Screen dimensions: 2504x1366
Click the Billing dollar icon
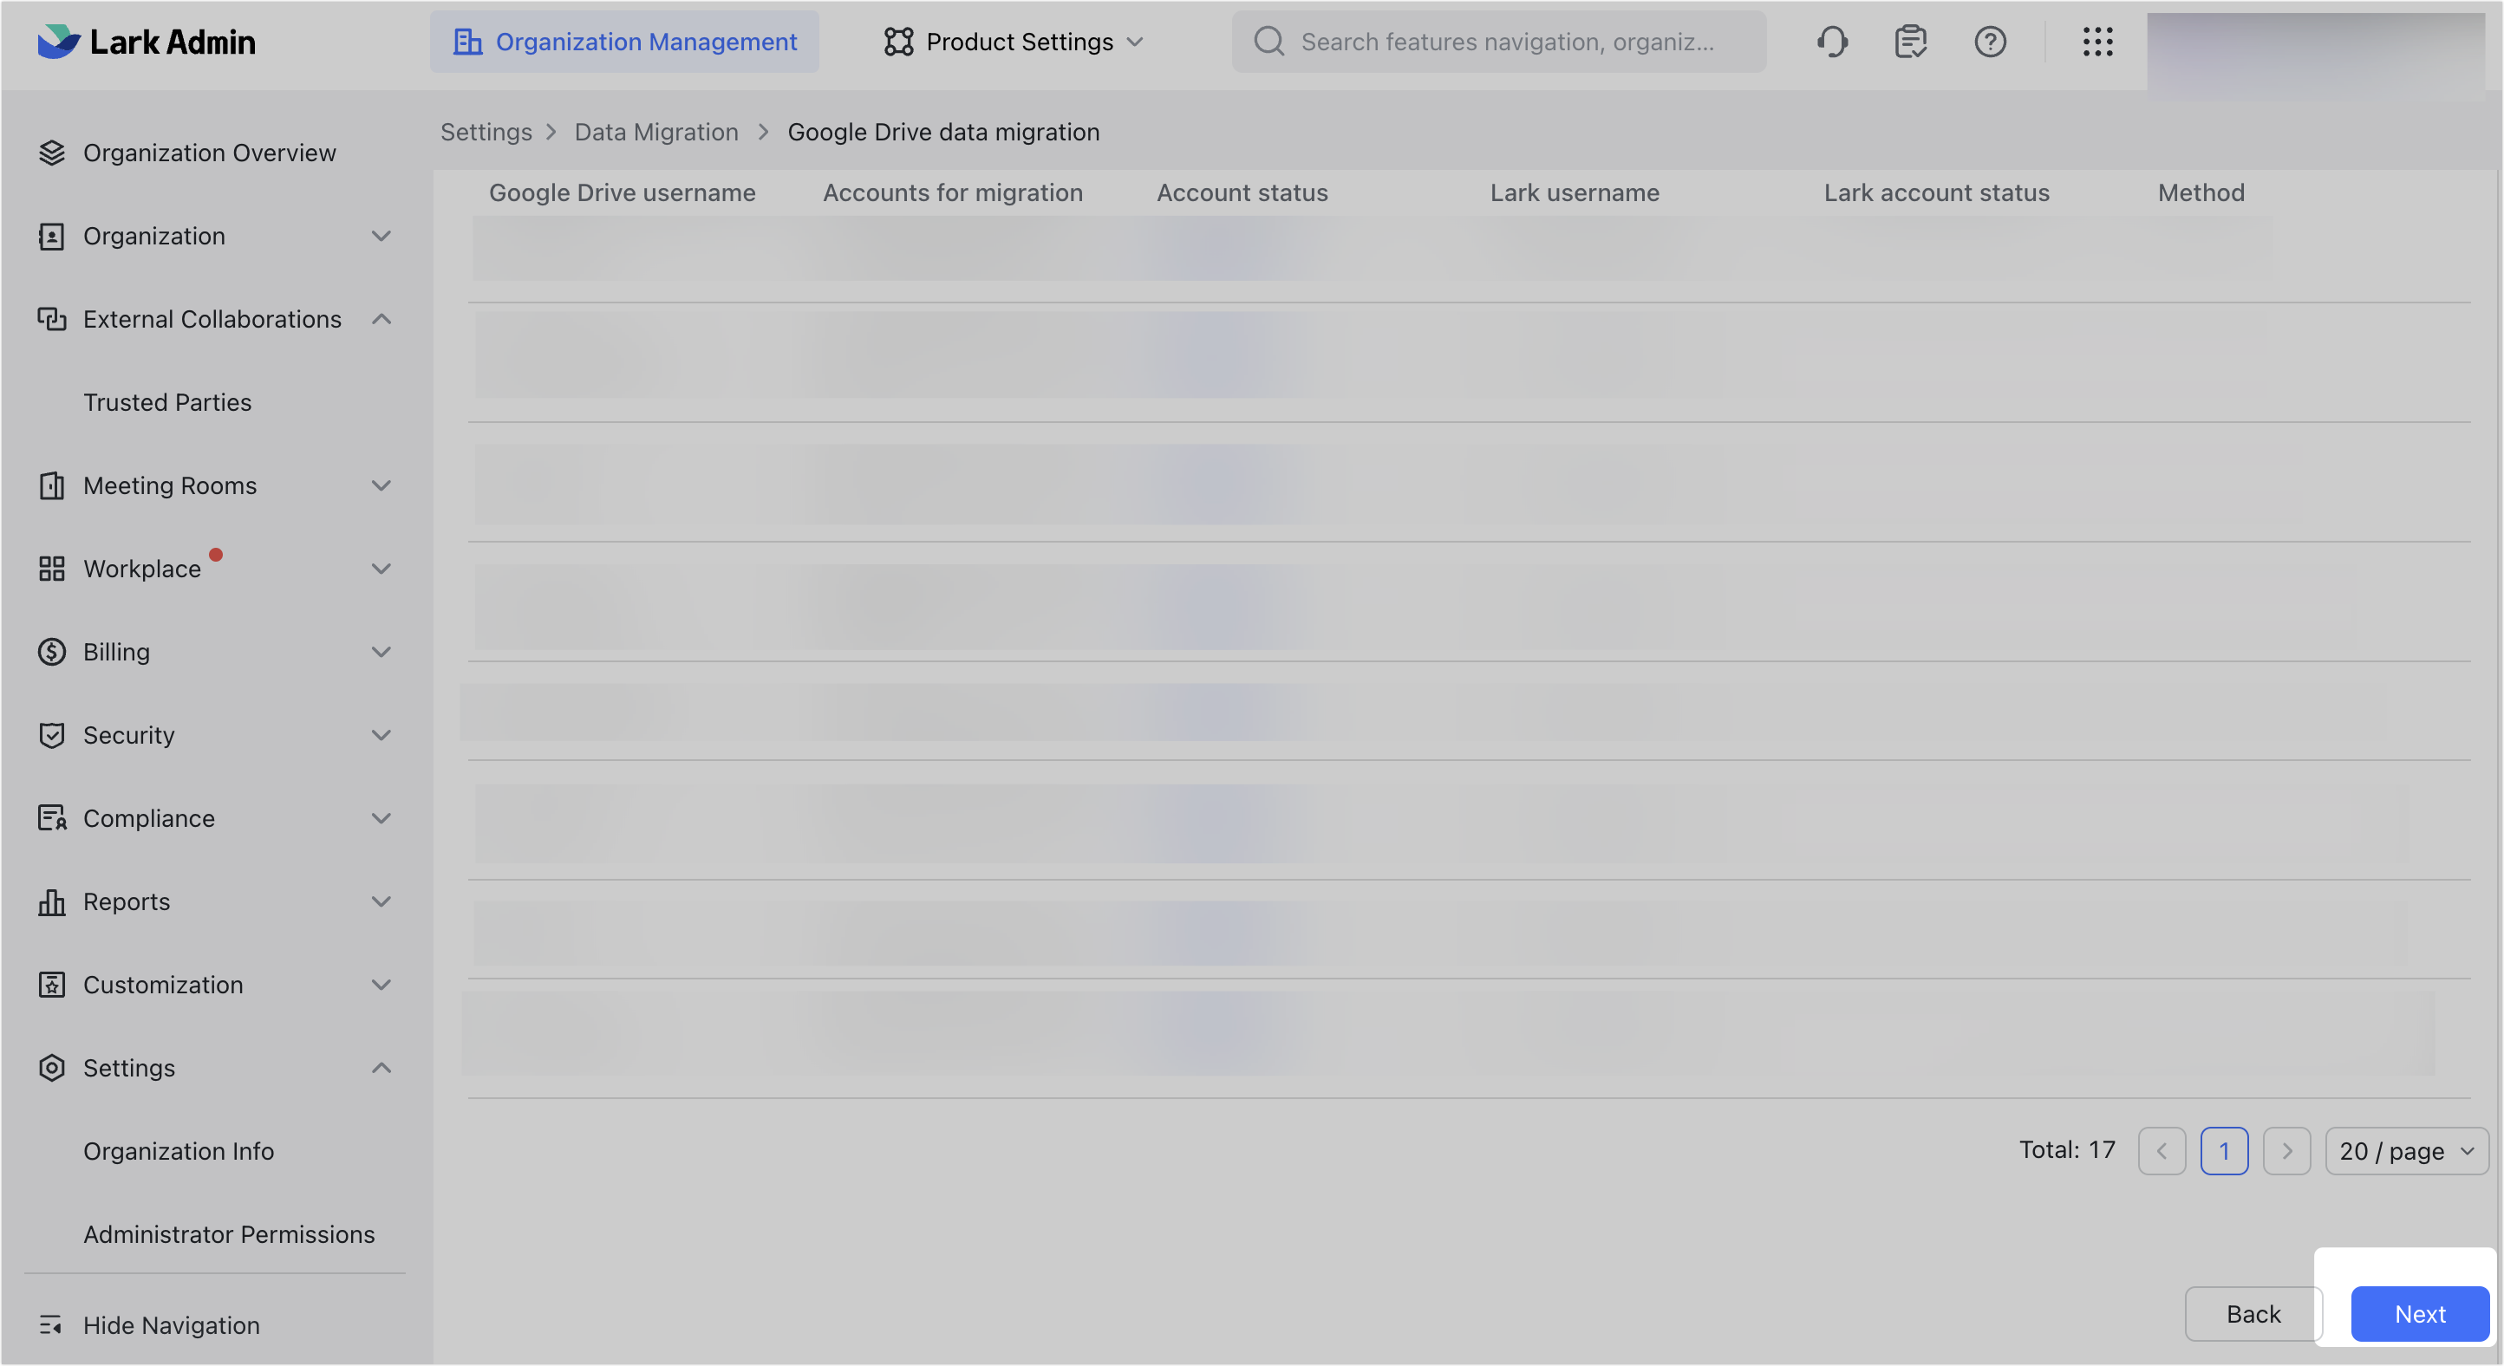click(x=51, y=652)
